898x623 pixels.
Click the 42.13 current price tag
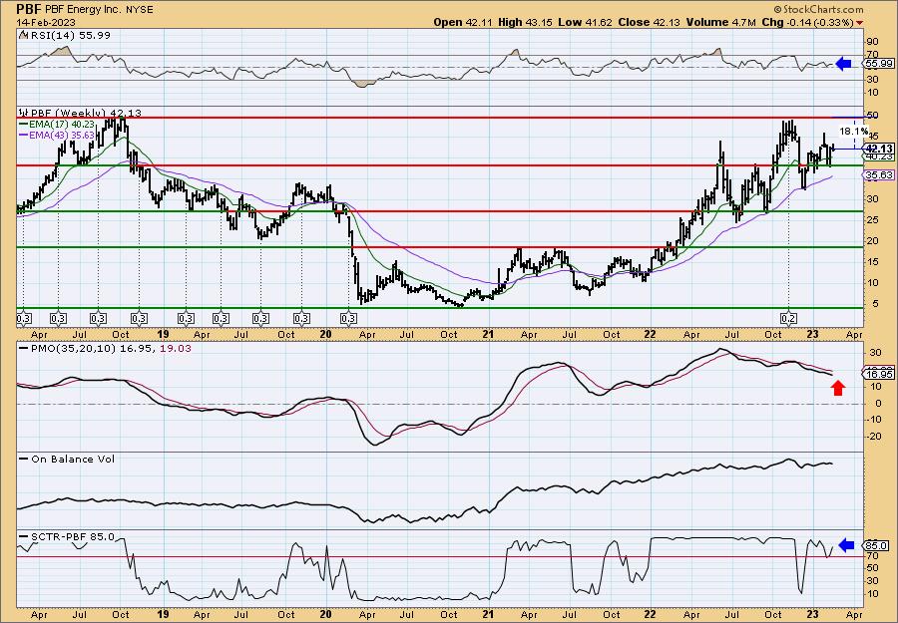pyautogui.click(x=879, y=149)
